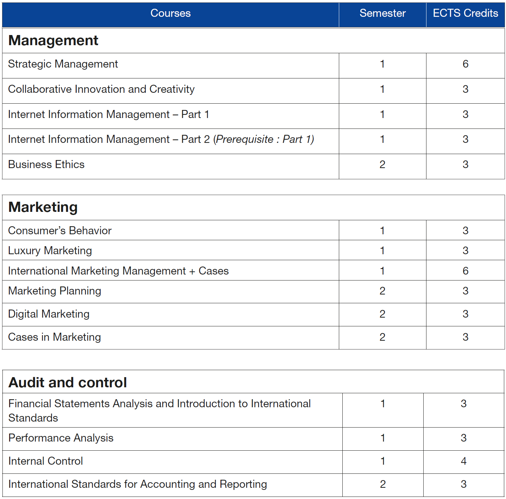
Task: Select the 'Performance Analysis' course name
Action: 61,438
